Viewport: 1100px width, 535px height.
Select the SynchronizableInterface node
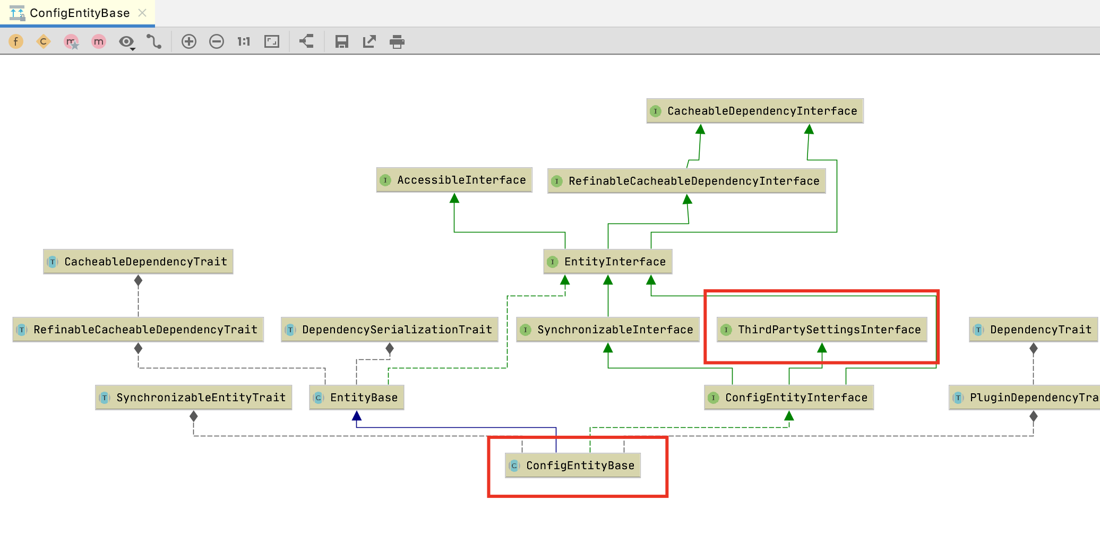pyautogui.click(x=608, y=330)
